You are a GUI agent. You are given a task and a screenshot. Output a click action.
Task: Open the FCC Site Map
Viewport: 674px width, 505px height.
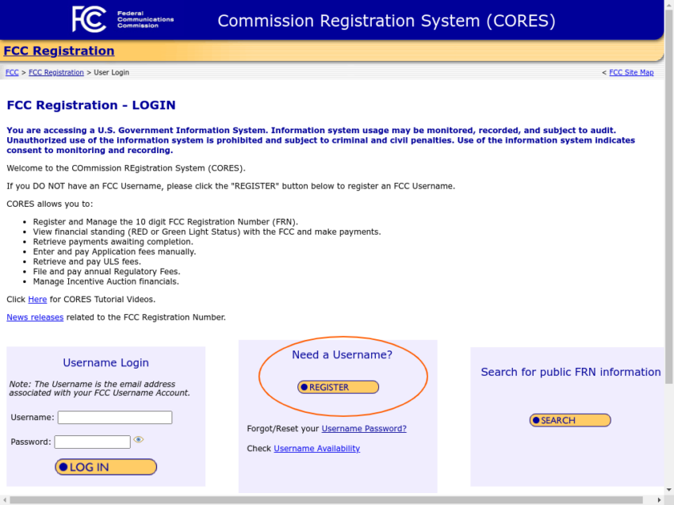[x=632, y=72]
